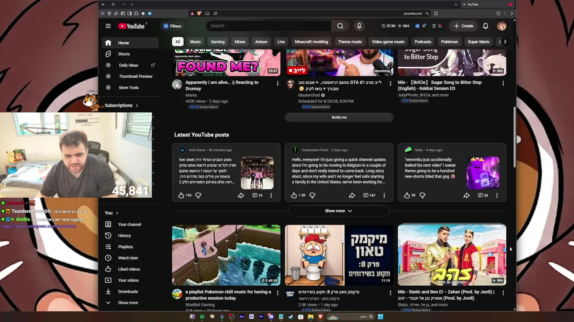The width and height of the screenshot is (574, 322).
Task: Bookmark the page in the address bar
Action: 436,13
